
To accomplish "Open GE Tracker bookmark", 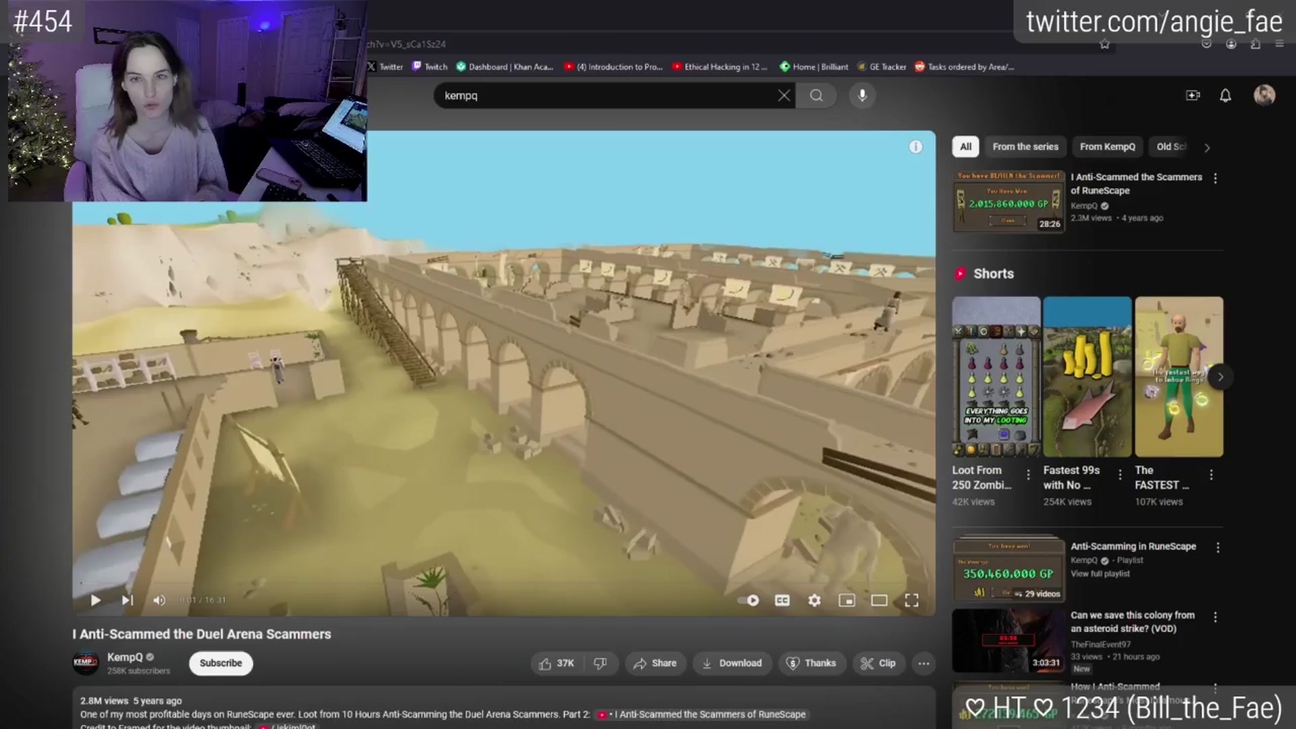I will click(x=882, y=67).
